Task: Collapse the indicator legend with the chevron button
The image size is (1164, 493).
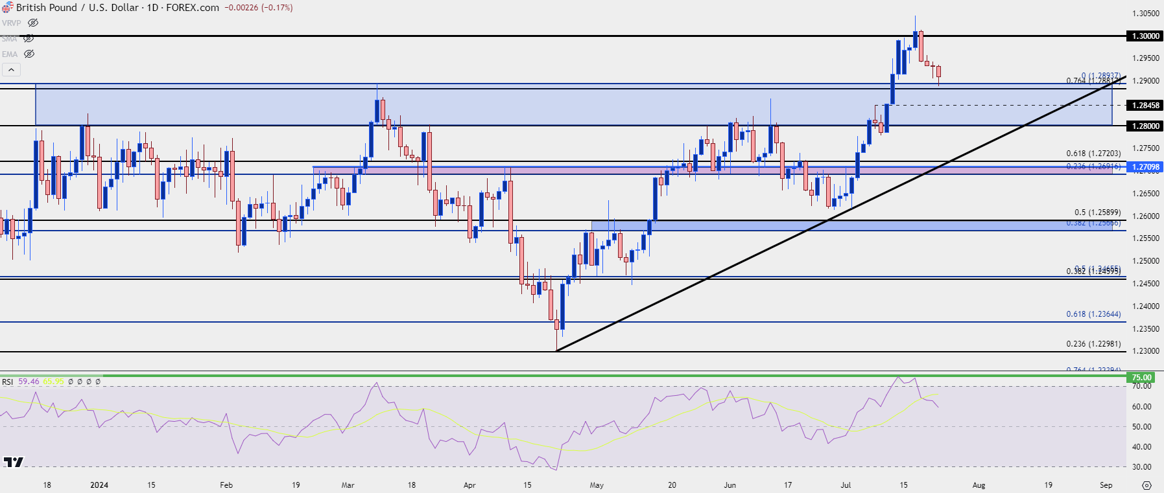Action: point(12,69)
